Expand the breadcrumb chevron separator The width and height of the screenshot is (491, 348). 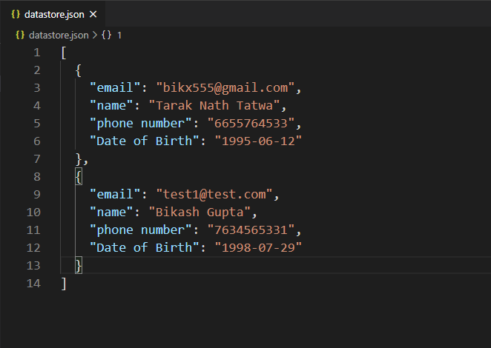coord(95,35)
